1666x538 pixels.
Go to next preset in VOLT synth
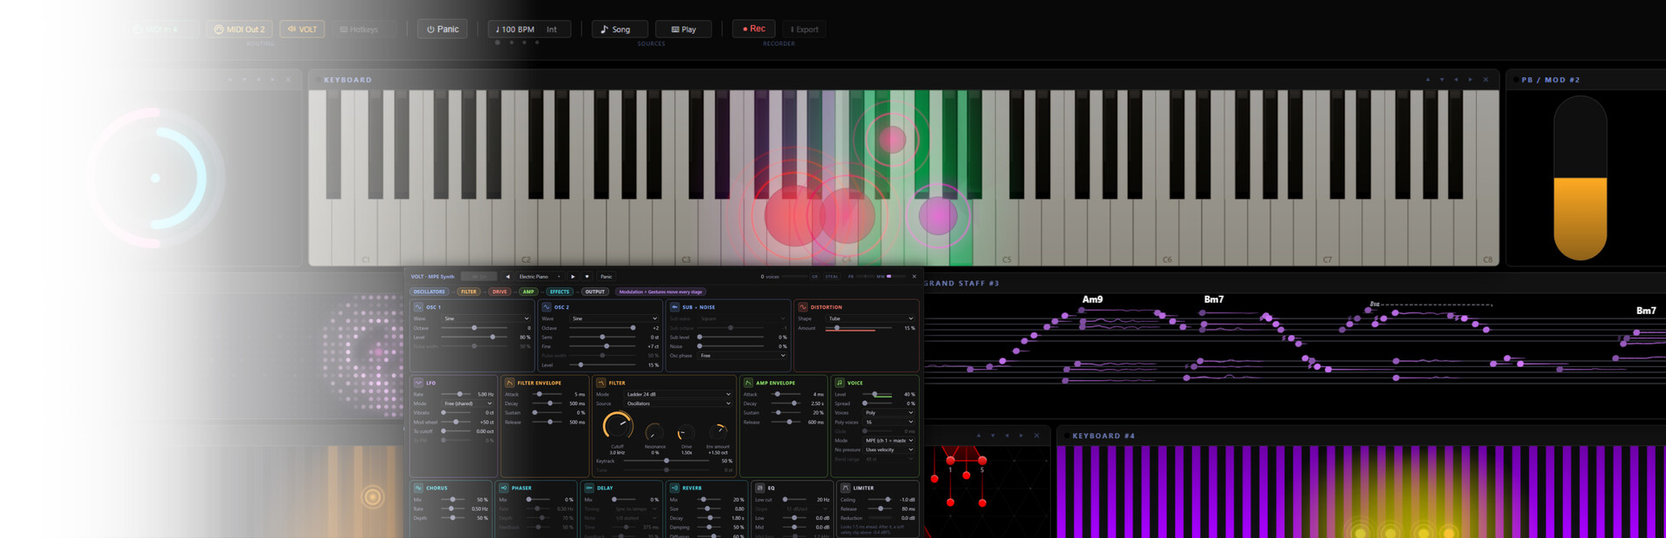(573, 277)
